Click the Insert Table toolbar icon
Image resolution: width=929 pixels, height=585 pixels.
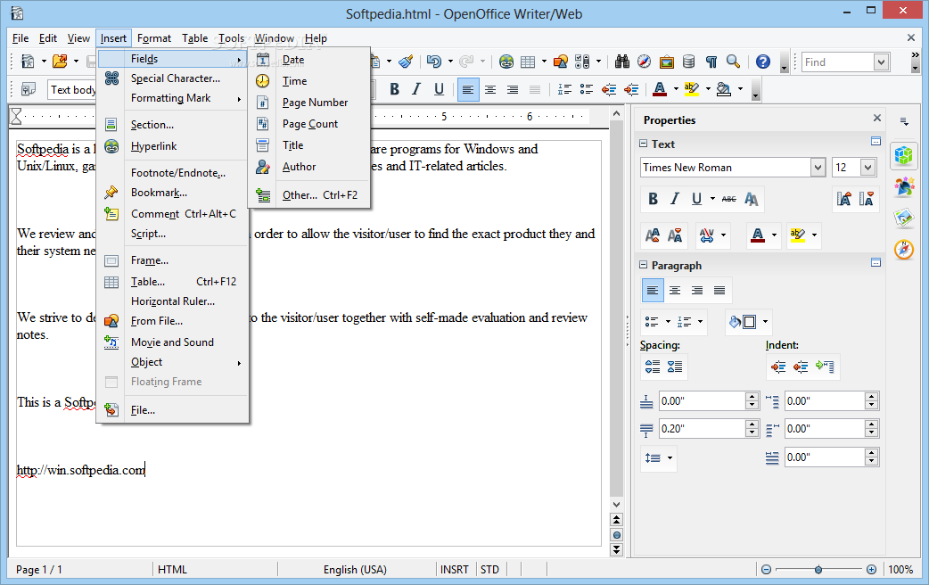tap(528, 62)
